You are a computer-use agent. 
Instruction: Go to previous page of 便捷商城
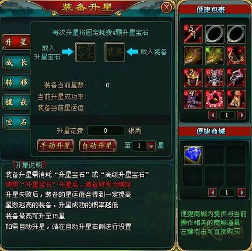[x=212, y=193]
